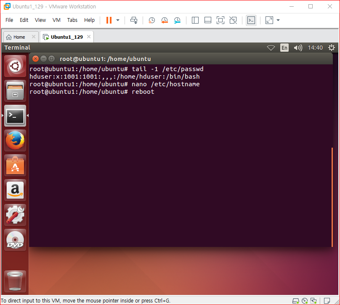Pause the virtual machine
This screenshot has height=305, width=340.
109,20
